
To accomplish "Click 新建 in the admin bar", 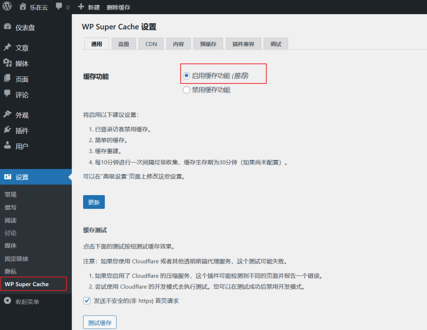I will tap(94, 7).
